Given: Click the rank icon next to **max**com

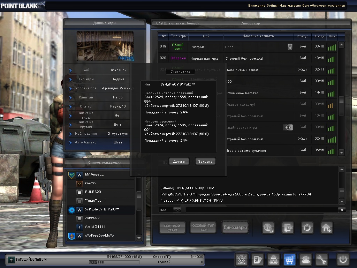Looking at the screenshot, I should pyautogui.click(x=79, y=201).
